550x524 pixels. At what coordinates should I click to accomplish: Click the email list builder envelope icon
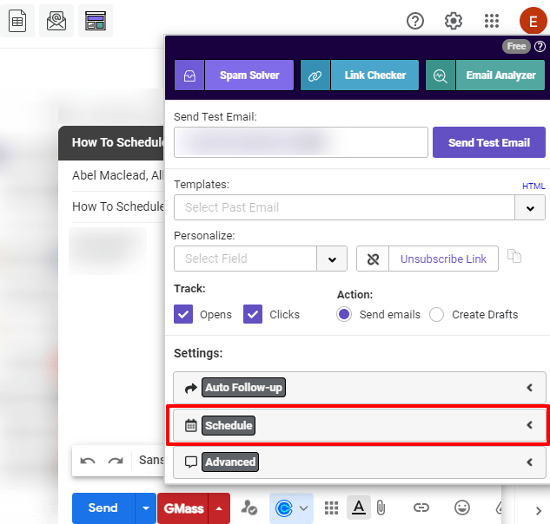pos(56,21)
